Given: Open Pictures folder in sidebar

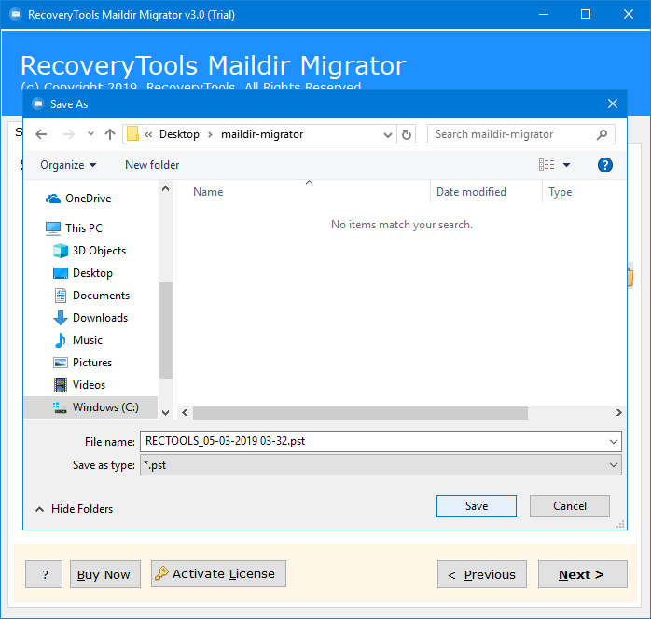Looking at the screenshot, I should [x=82, y=363].
